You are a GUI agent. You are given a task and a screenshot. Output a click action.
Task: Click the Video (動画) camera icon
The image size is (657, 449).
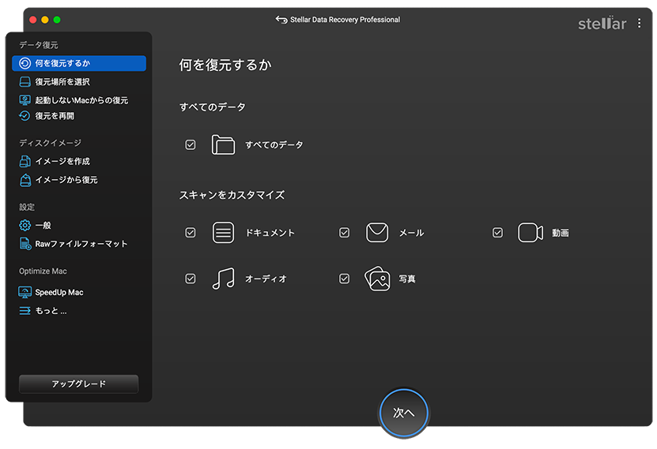click(531, 233)
